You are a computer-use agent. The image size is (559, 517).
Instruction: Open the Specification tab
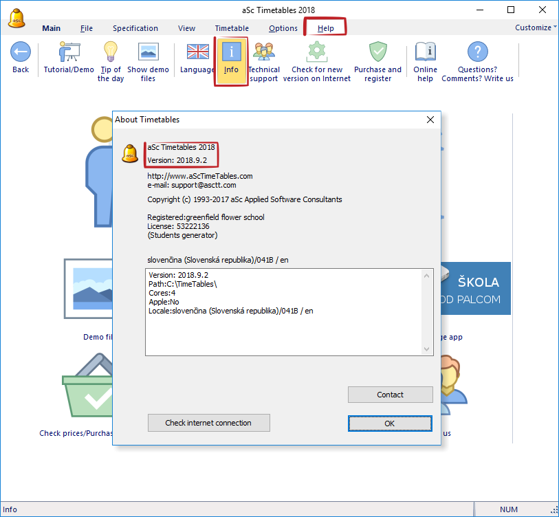135,28
